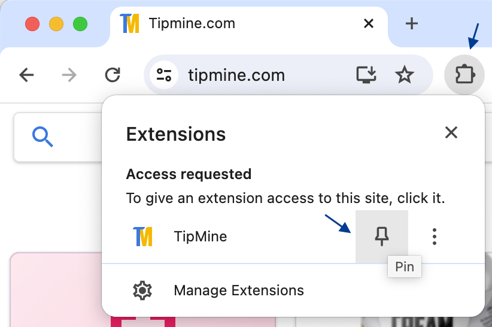The image size is (492, 327).
Task: Click the yellow minimize window button
Action: (x=56, y=24)
